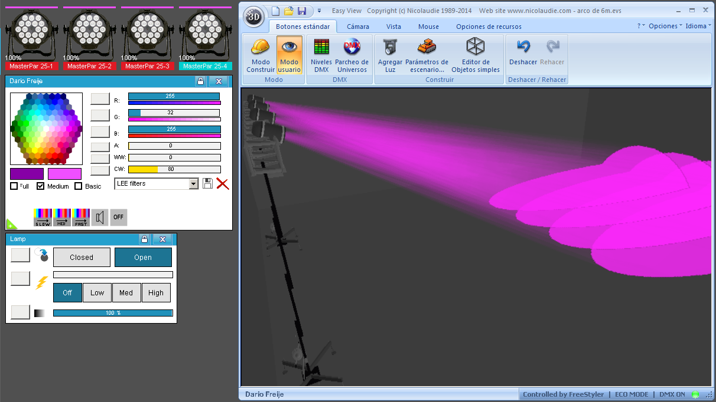Screen dimensions: 716x402
Task: Expand the LEE filters dropdown
Action: coord(193,184)
